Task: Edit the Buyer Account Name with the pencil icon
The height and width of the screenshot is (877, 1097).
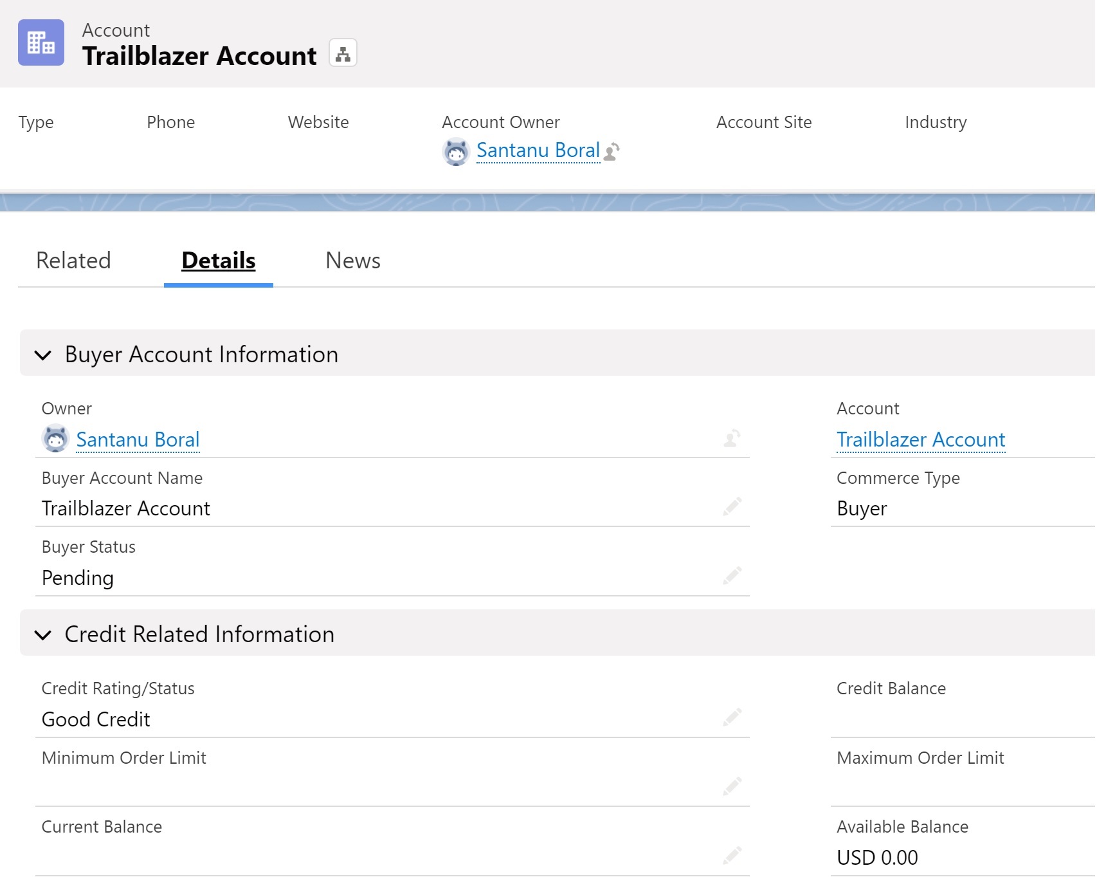Action: click(x=732, y=506)
